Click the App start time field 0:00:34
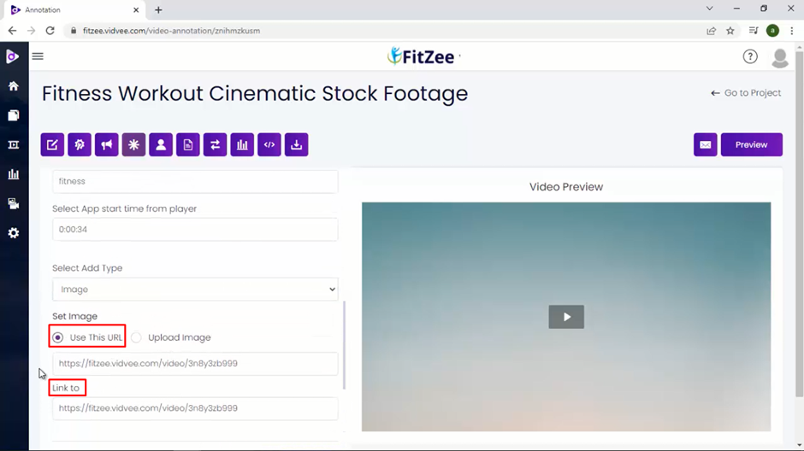Screen dimensions: 804x451 click(195, 229)
